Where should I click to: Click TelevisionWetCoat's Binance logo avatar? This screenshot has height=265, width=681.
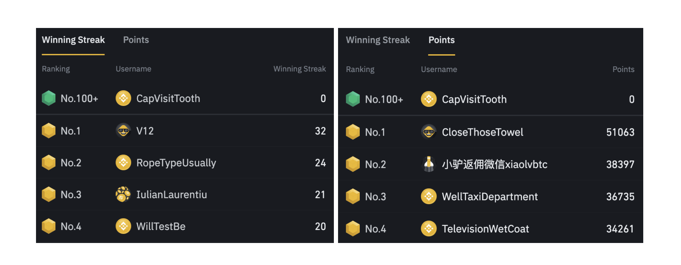(x=429, y=229)
